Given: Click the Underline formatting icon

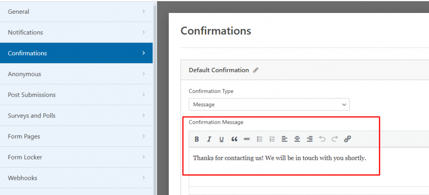Looking at the screenshot, I should 221,139.
